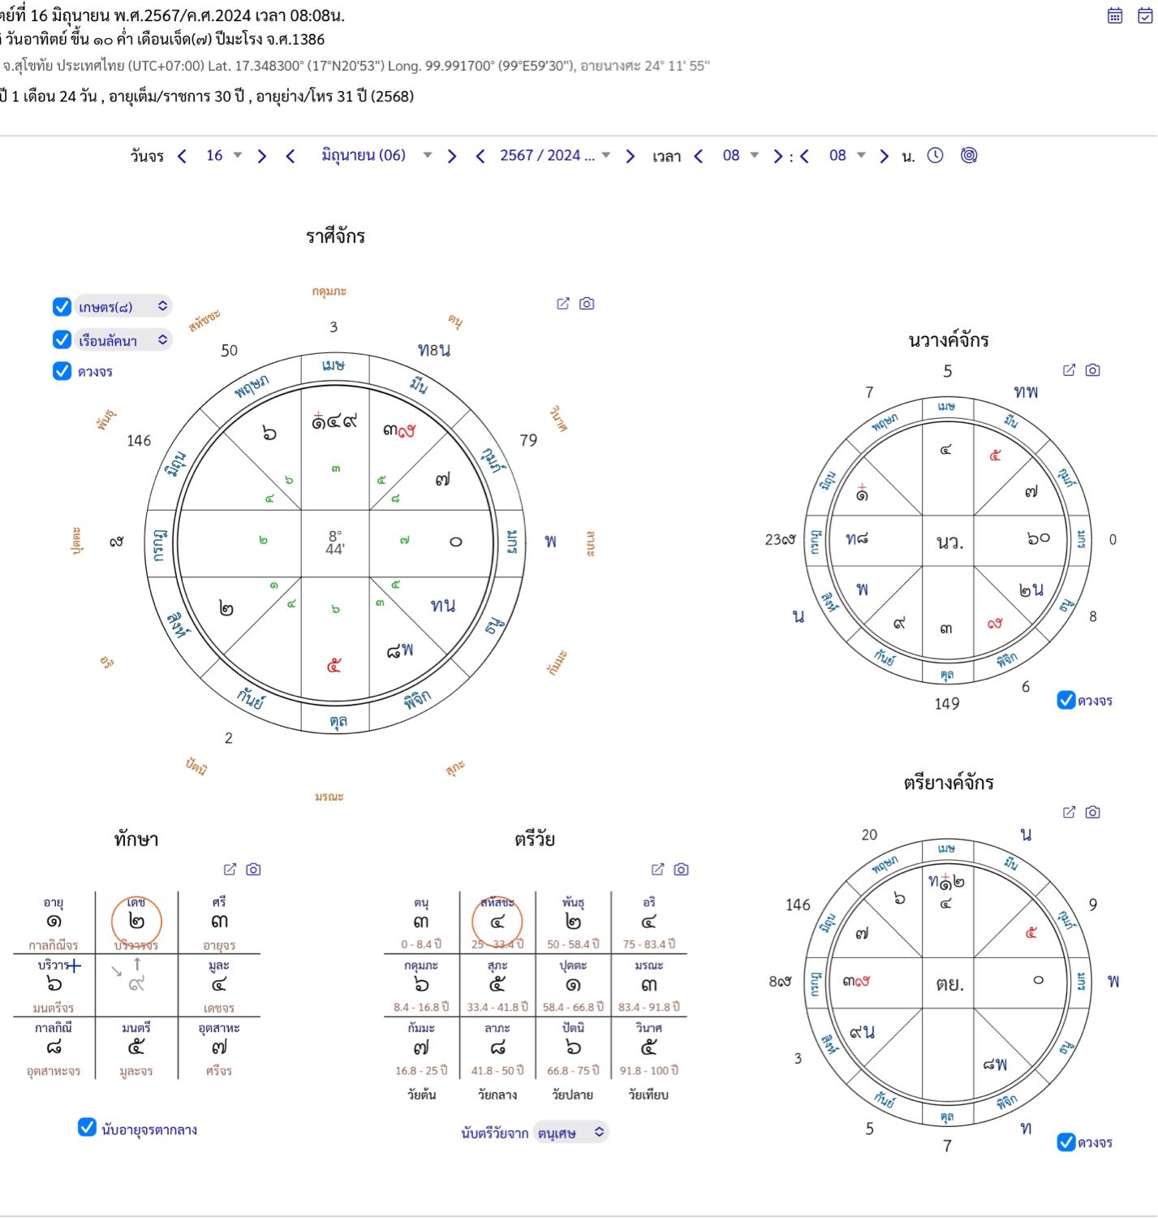The height and width of the screenshot is (1218, 1158).
Task: Click the นว. center of นวางค์จักร chart
Action: 949,542
